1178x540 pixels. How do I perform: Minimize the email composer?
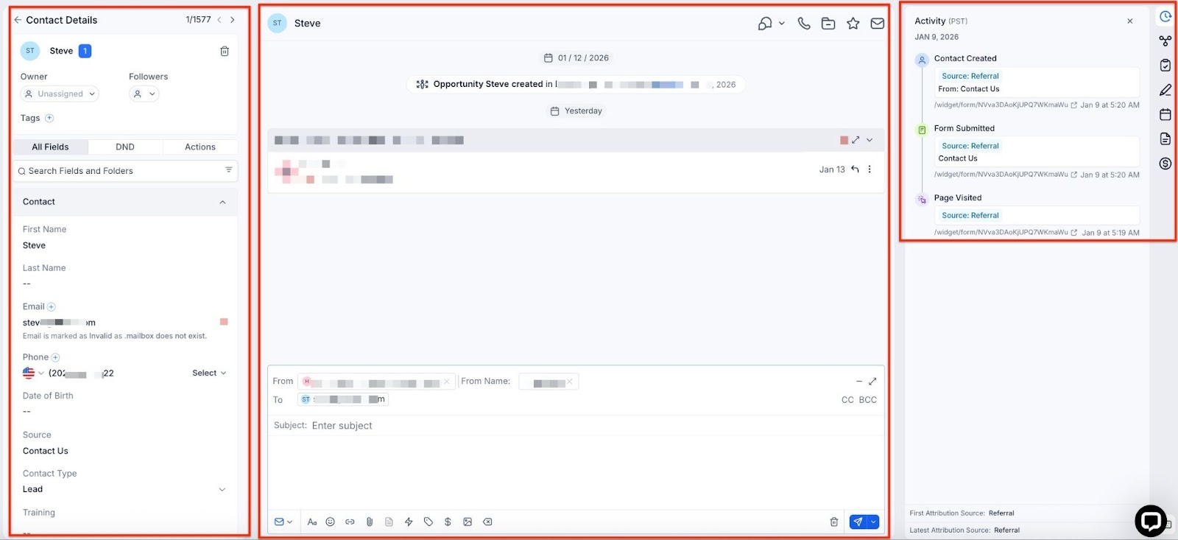(x=858, y=381)
